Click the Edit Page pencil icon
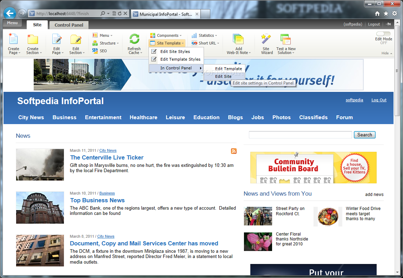 [57, 39]
